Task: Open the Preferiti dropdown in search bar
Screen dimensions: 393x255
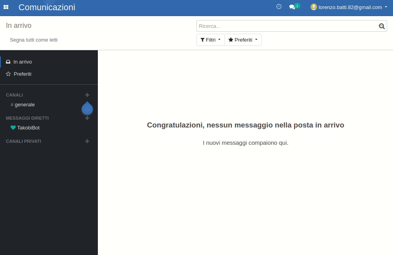Action: [243, 40]
